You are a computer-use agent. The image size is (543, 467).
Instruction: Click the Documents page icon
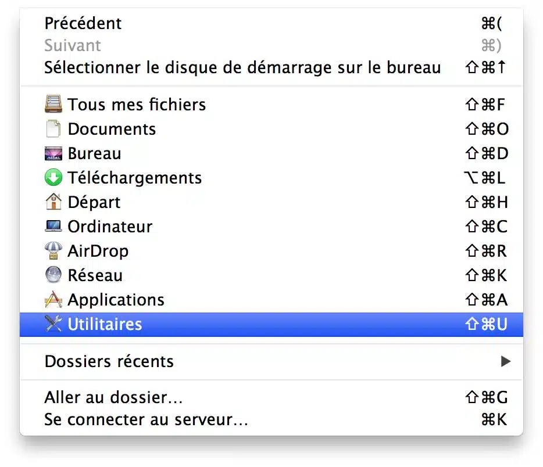[53, 128]
